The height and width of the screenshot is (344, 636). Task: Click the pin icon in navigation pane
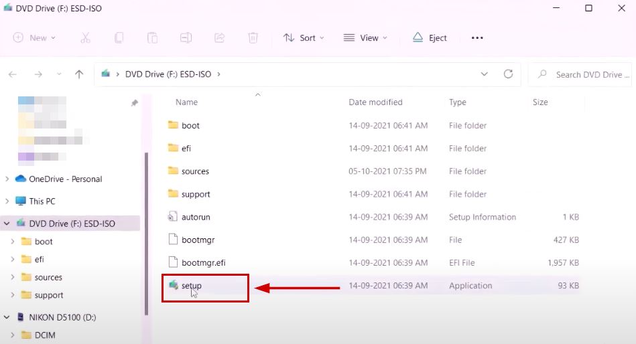tap(135, 103)
